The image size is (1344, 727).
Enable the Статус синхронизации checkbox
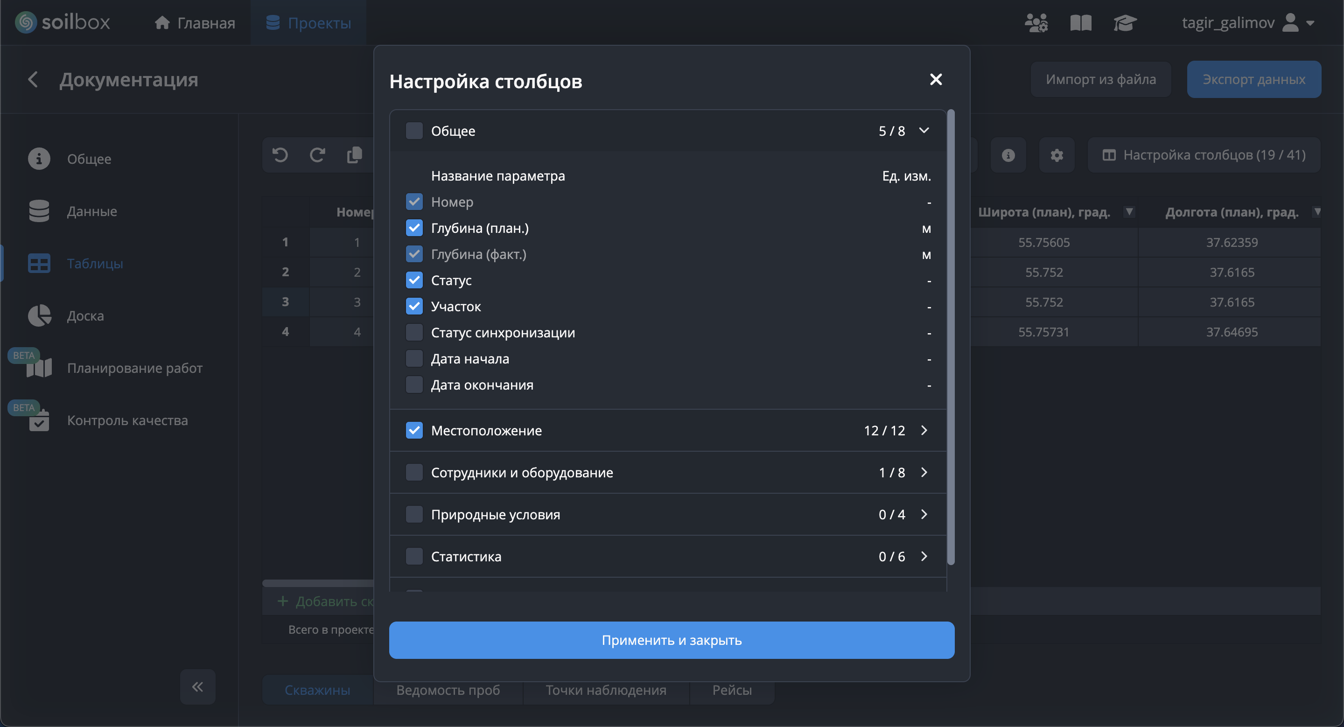click(414, 332)
